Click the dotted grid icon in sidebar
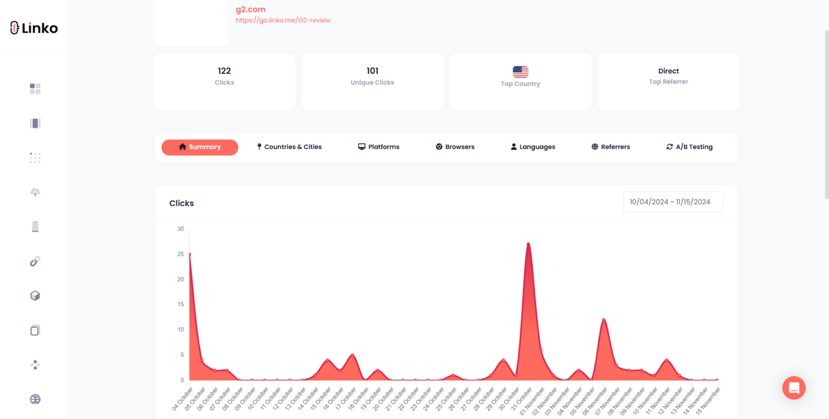Image resolution: width=829 pixels, height=419 pixels. [35, 158]
